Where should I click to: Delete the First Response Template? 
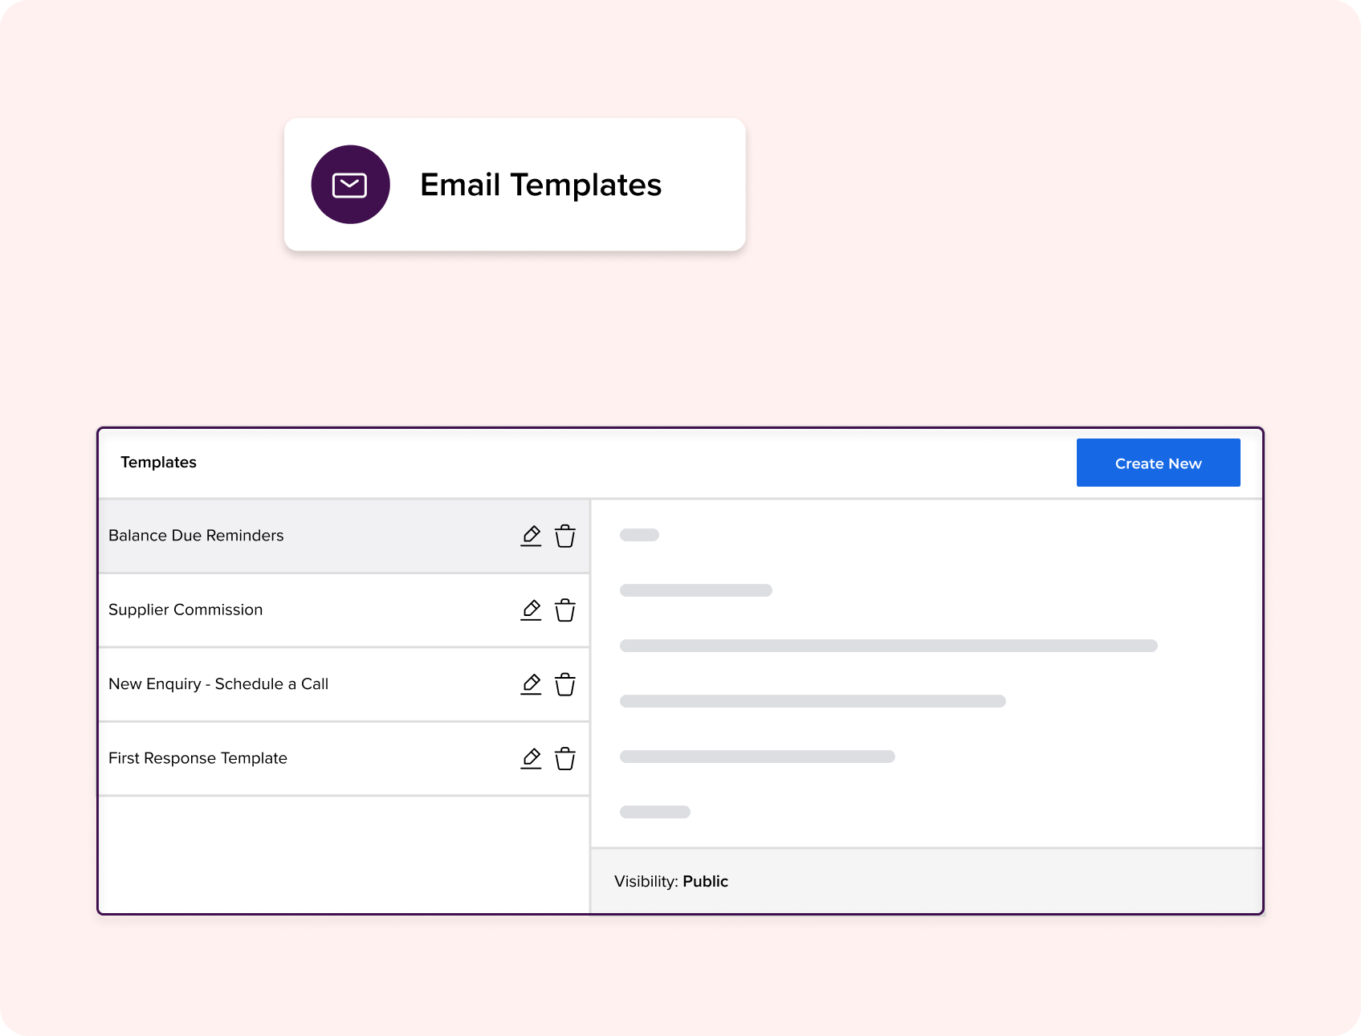pyautogui.click(x=565, y=758)
